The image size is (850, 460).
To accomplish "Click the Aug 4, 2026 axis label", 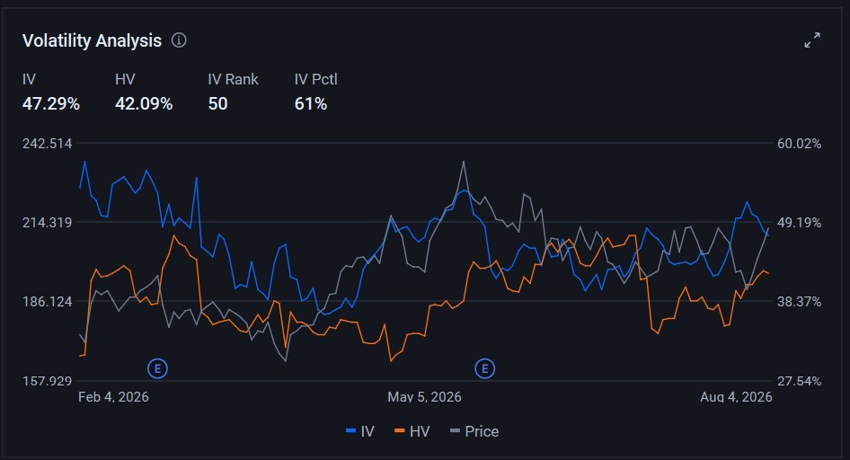I will click(736, 396).
